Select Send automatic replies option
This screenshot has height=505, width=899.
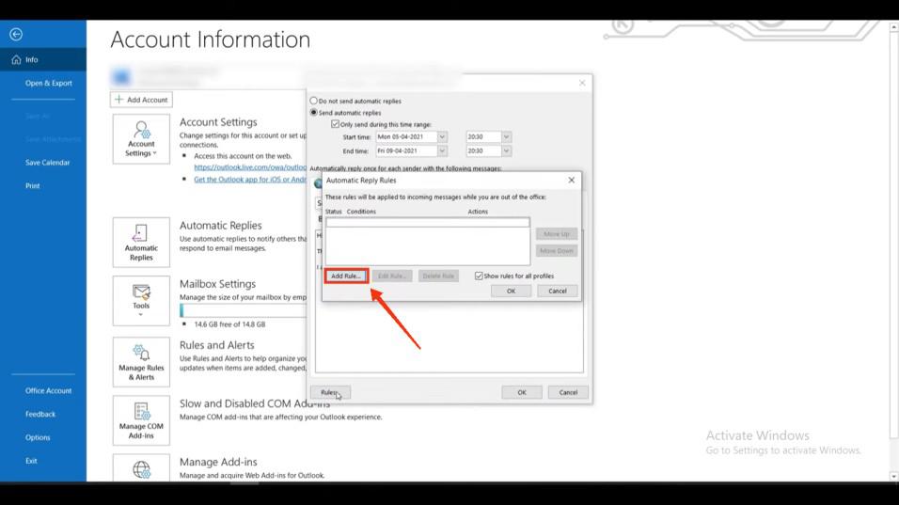click(314, 112)
